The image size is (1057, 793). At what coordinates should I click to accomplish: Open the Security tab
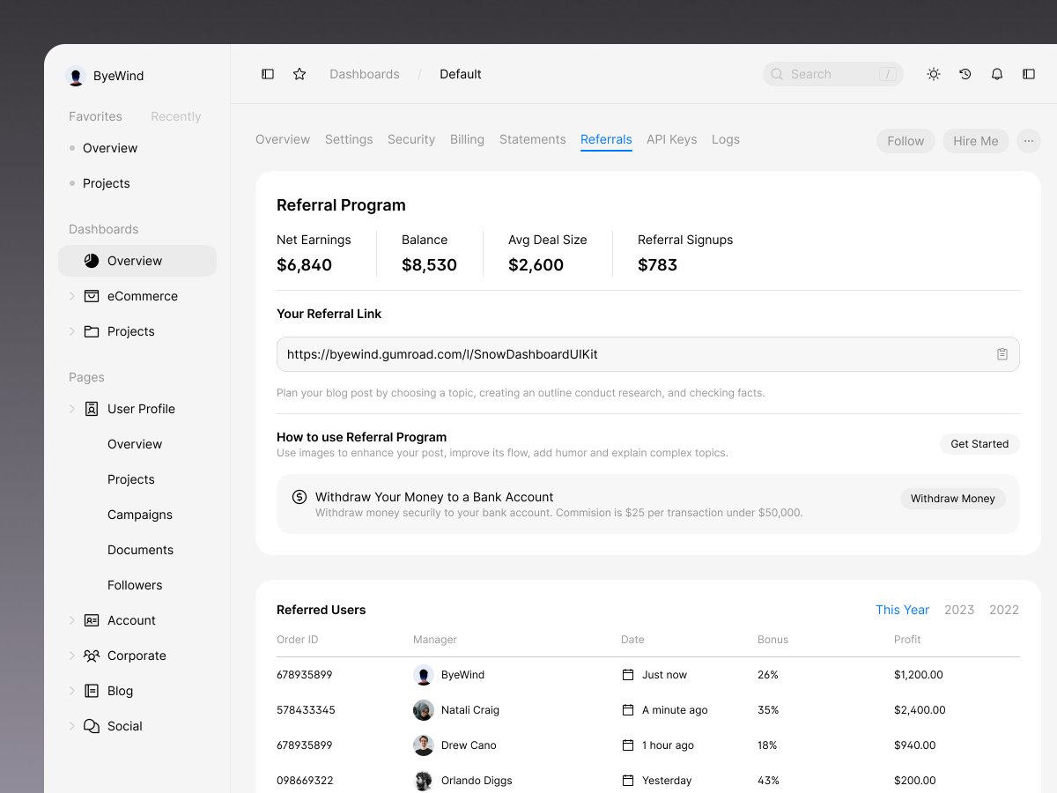(x=411, y=139)
